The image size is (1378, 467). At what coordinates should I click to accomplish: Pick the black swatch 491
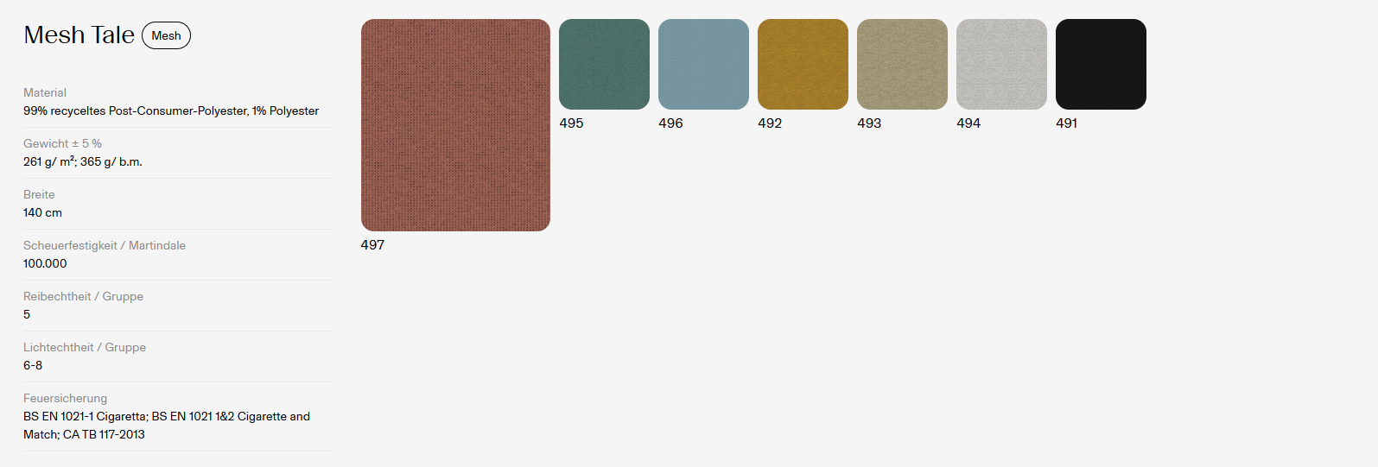click(x=1101, y=64)
